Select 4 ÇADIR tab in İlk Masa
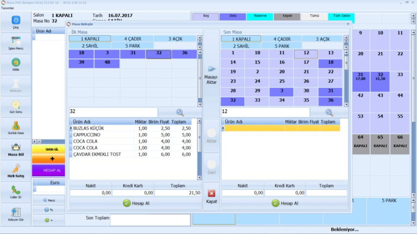Viewport: 417px width, 234px height. tap(132, 39)
